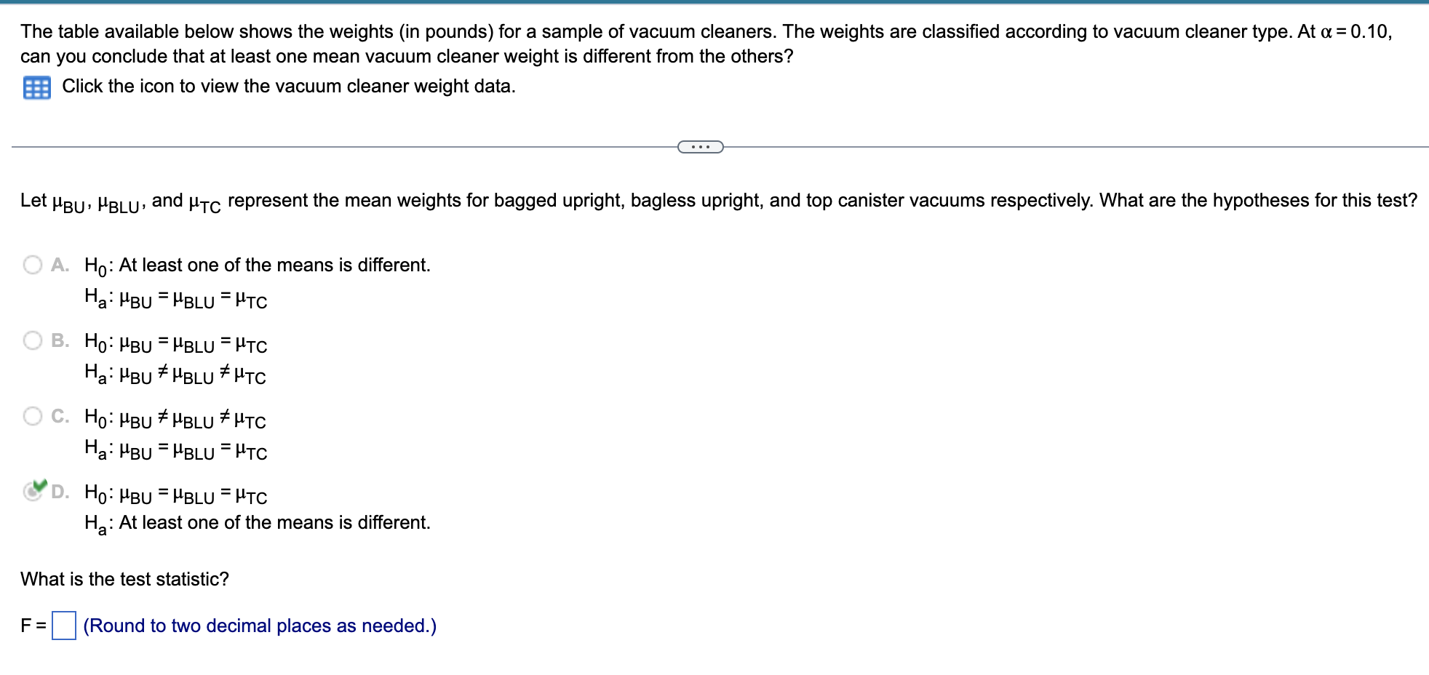
Task: Click inside the F test statistic input box
Action: coord(65,626)
